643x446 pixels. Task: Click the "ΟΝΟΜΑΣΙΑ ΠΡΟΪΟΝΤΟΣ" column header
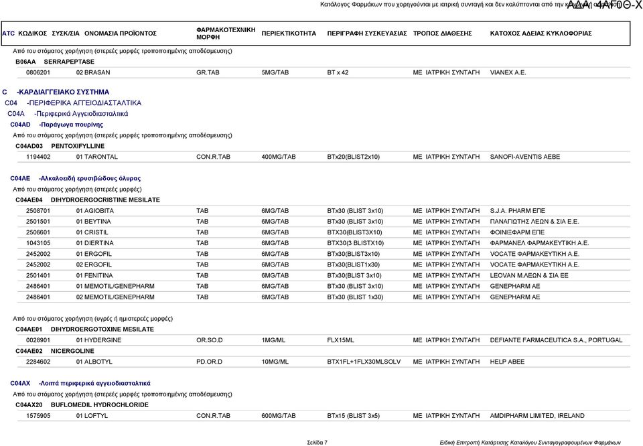coord(121,33)
